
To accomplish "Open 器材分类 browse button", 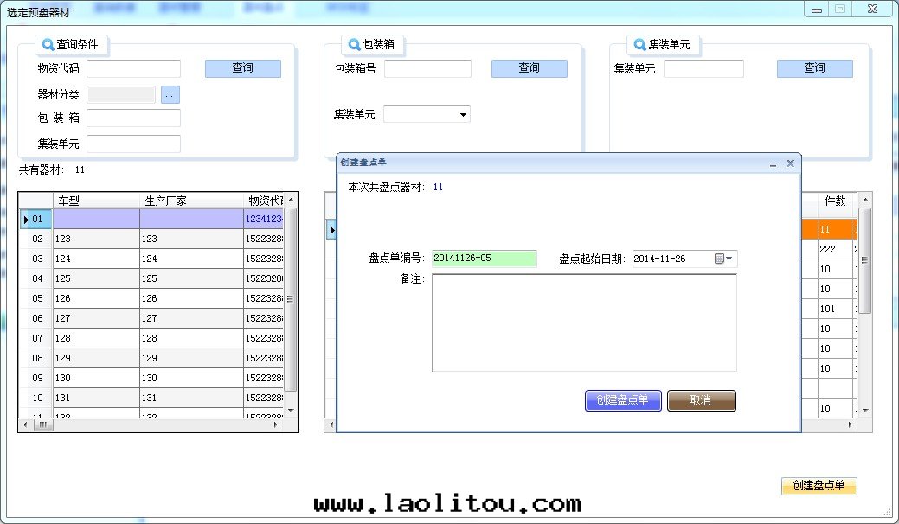I will tap(170, 95).
